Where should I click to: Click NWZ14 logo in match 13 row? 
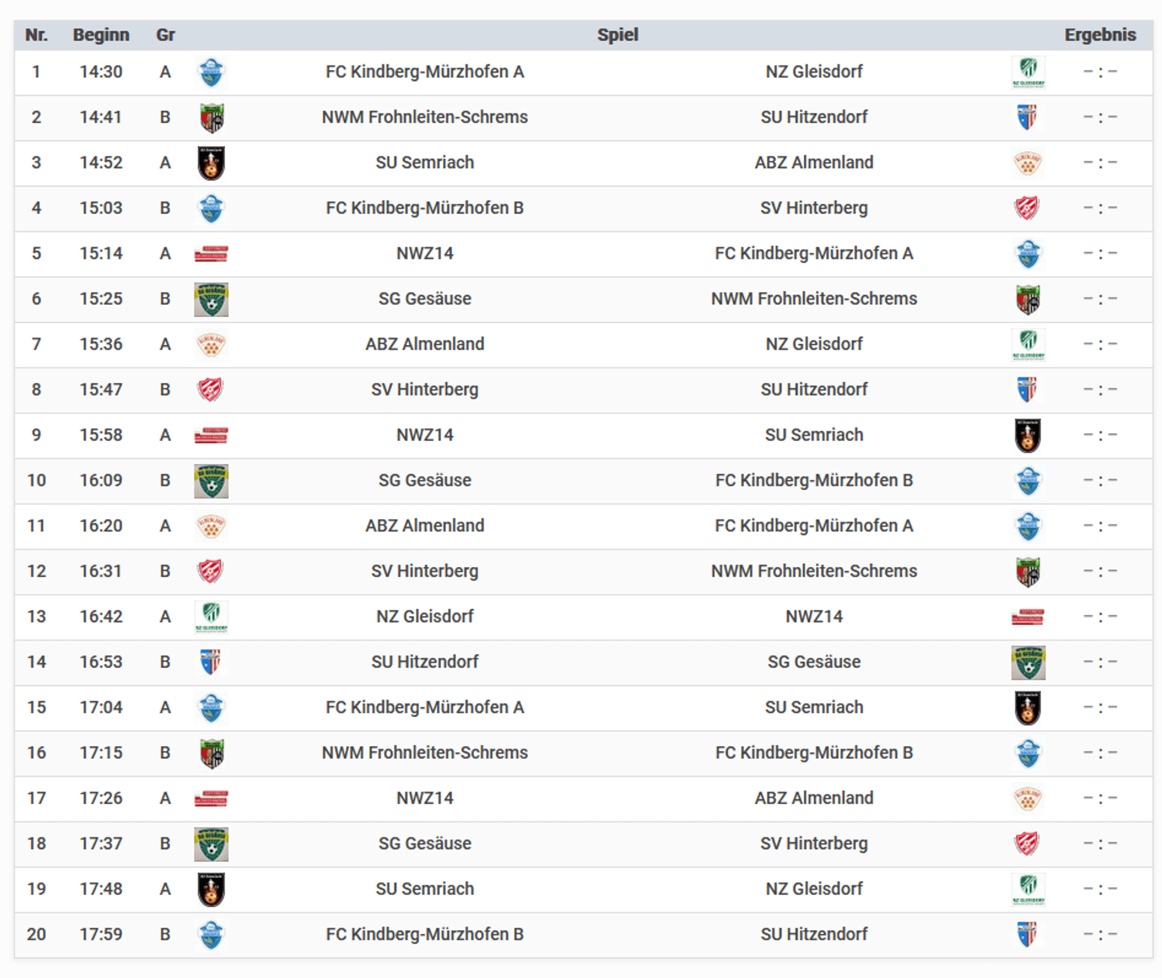point(1028,617)
